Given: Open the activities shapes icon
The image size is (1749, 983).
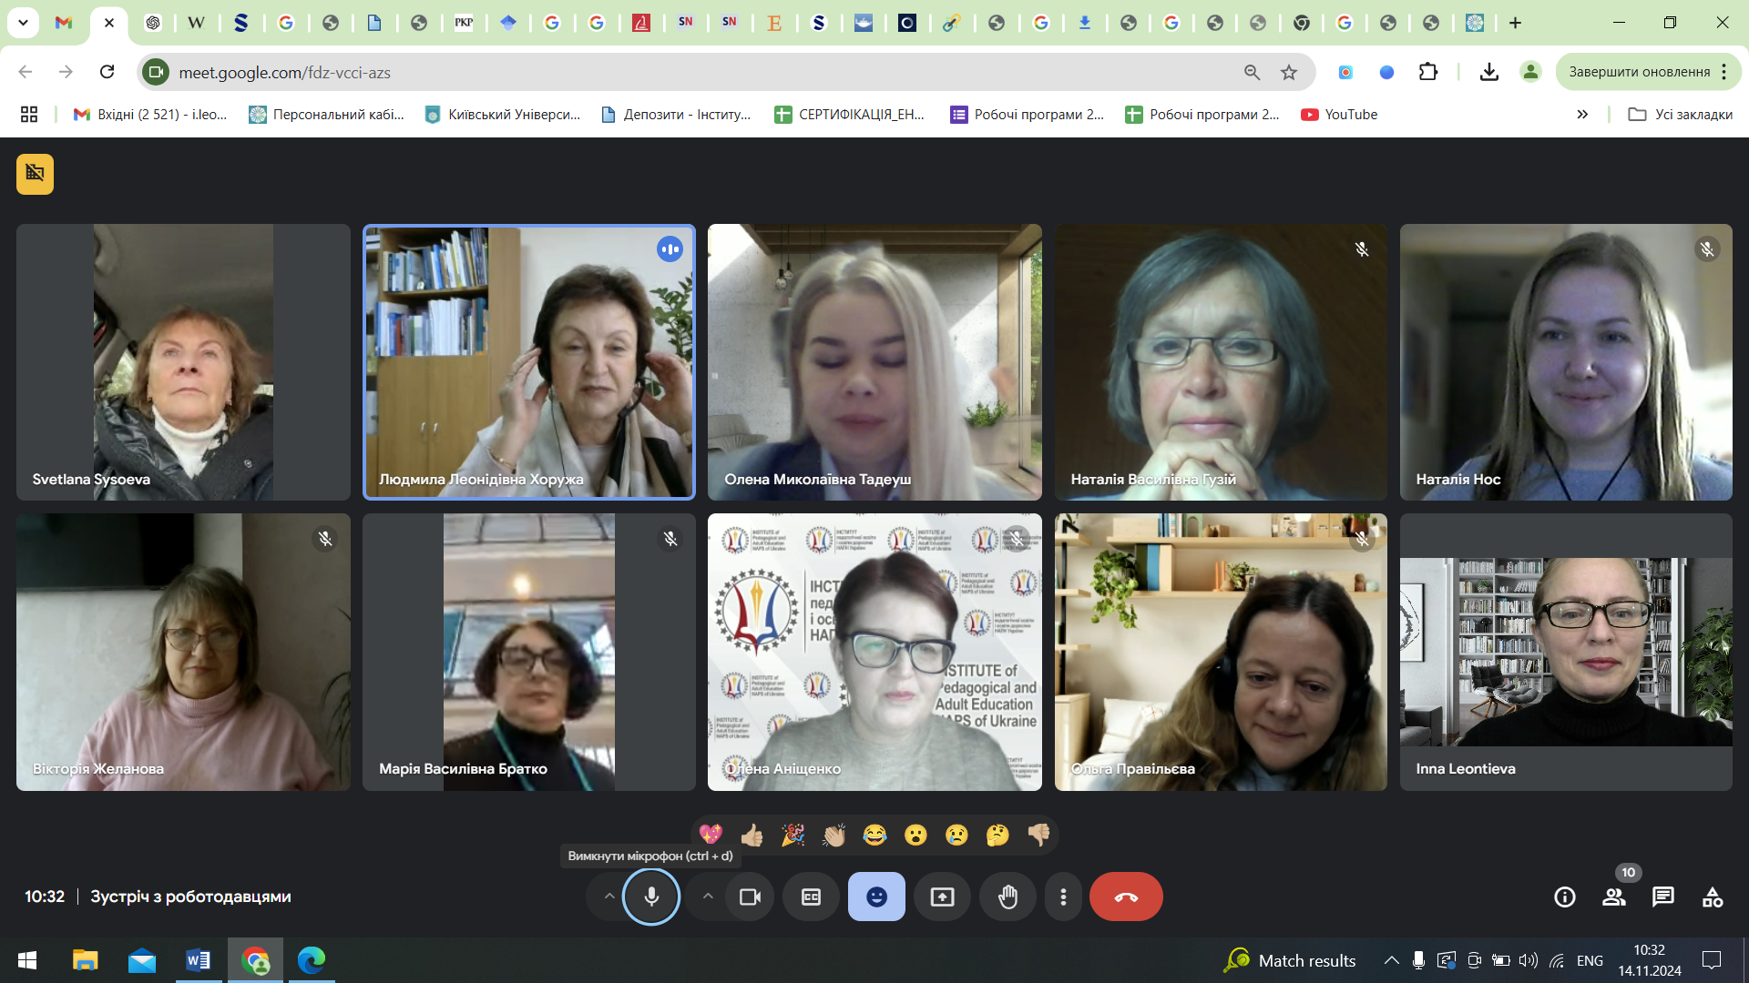Looking at the screenshot, I should (x=1712, y=897).
